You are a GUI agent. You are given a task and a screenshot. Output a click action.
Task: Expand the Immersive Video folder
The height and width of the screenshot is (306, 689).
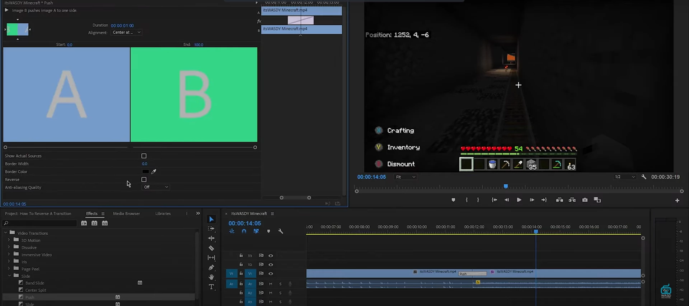pos(9,254)
